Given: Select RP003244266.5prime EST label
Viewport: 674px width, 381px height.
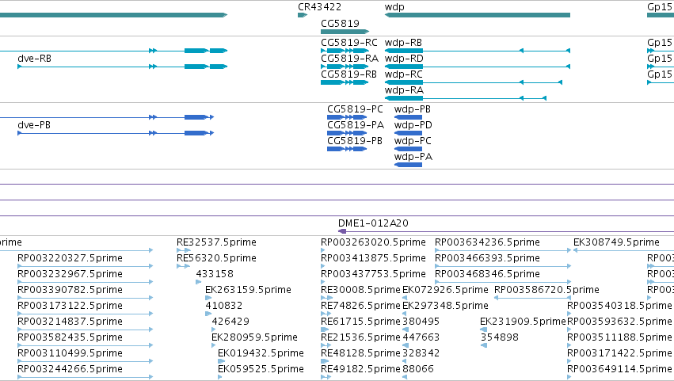Looking at the screenshot, I should (70, 369).
